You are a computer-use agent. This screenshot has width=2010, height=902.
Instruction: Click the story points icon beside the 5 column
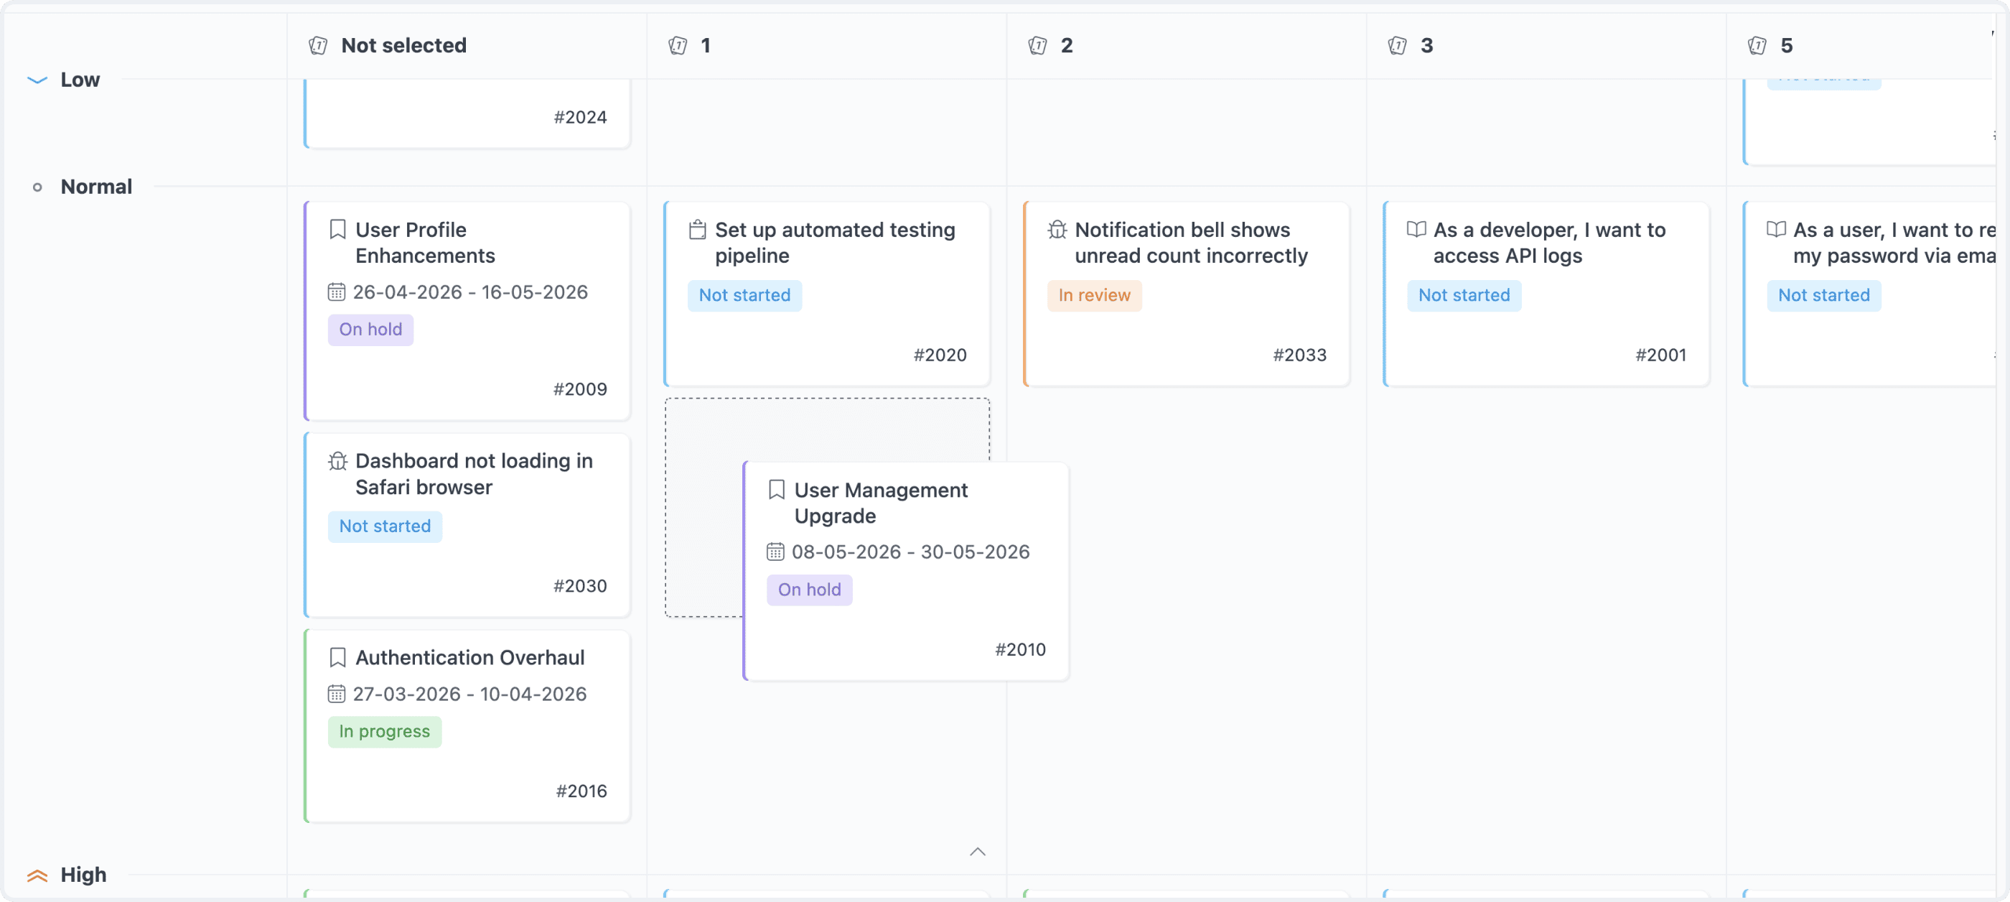click(1757, 45)
